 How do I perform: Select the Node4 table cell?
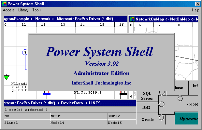tap(79, 123)
